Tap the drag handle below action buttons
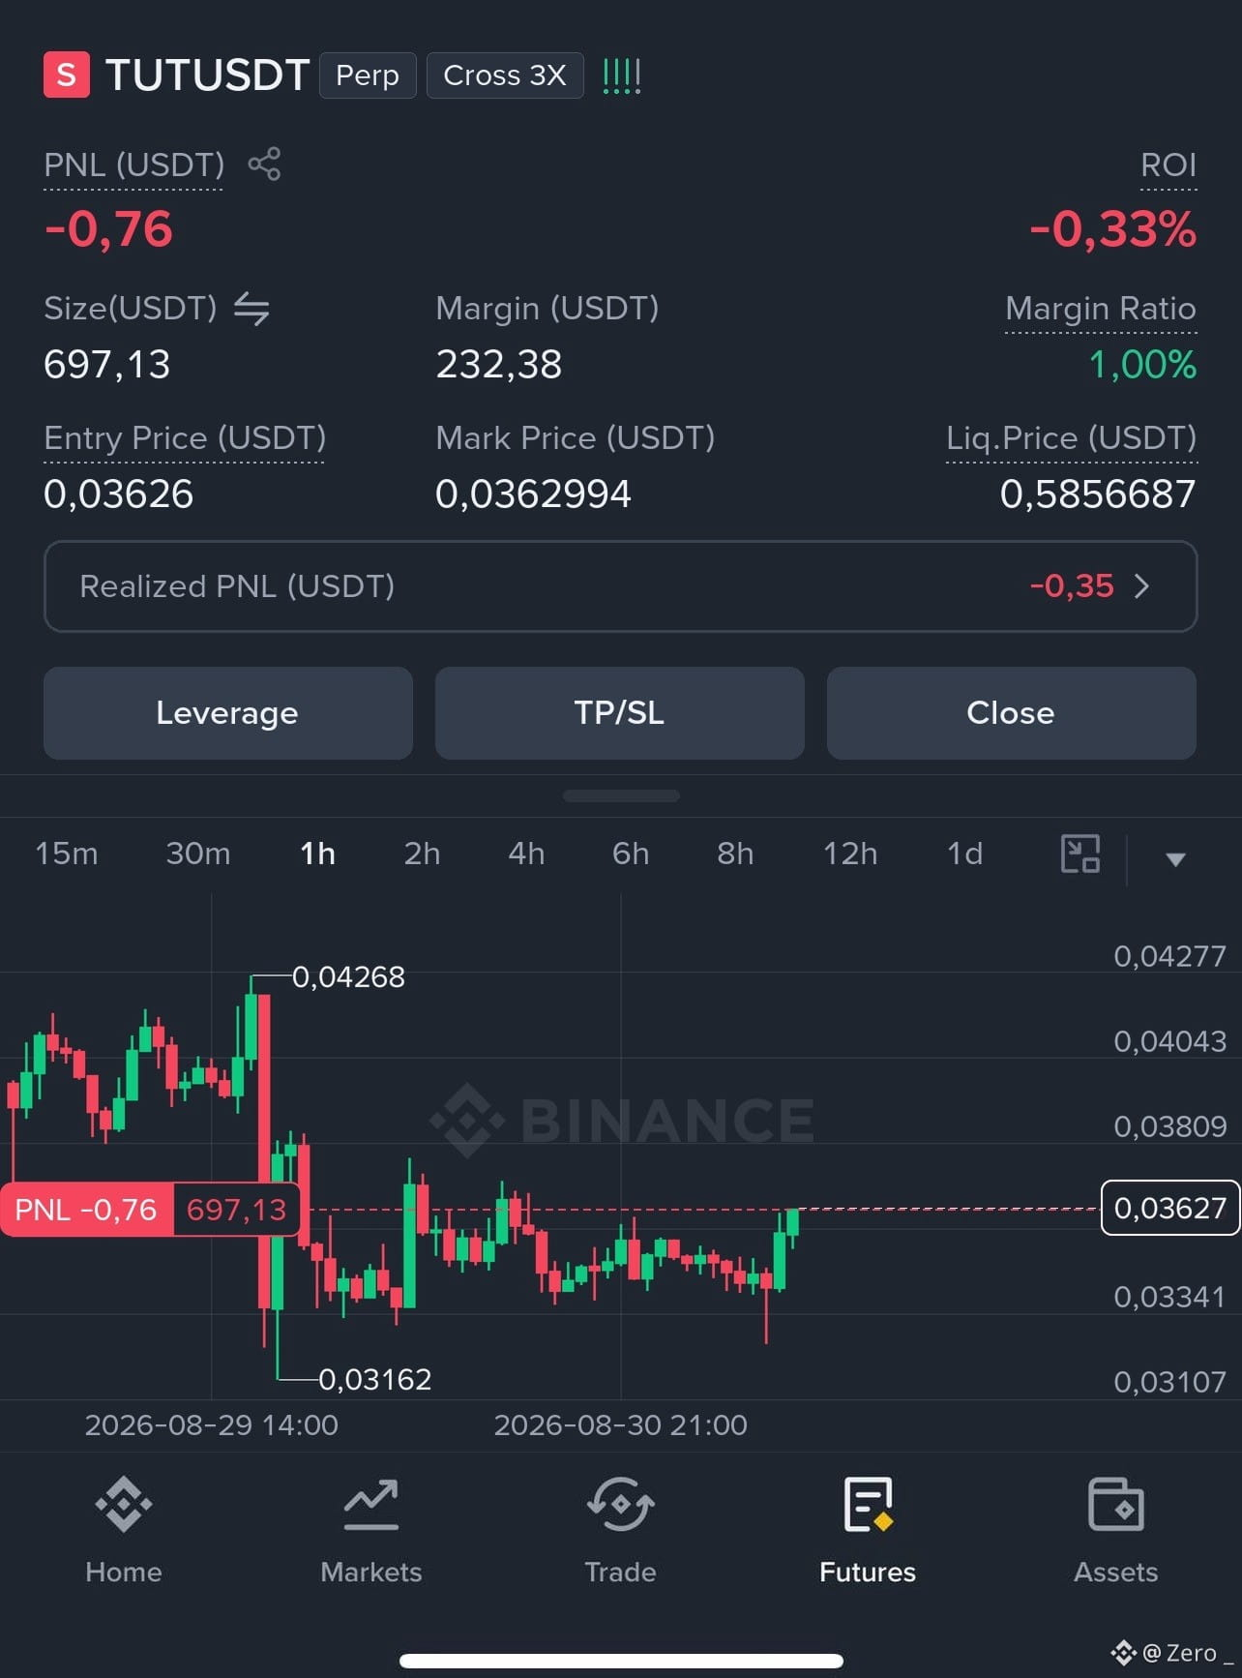Viewport: 1242px width, 1678px height. click(621, 796)
